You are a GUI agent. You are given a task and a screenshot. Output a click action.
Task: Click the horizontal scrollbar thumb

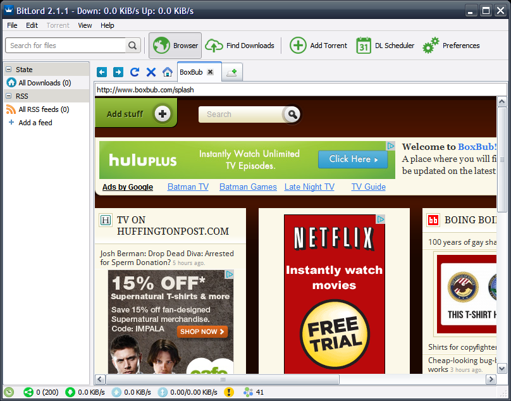(x=223, y=379)
